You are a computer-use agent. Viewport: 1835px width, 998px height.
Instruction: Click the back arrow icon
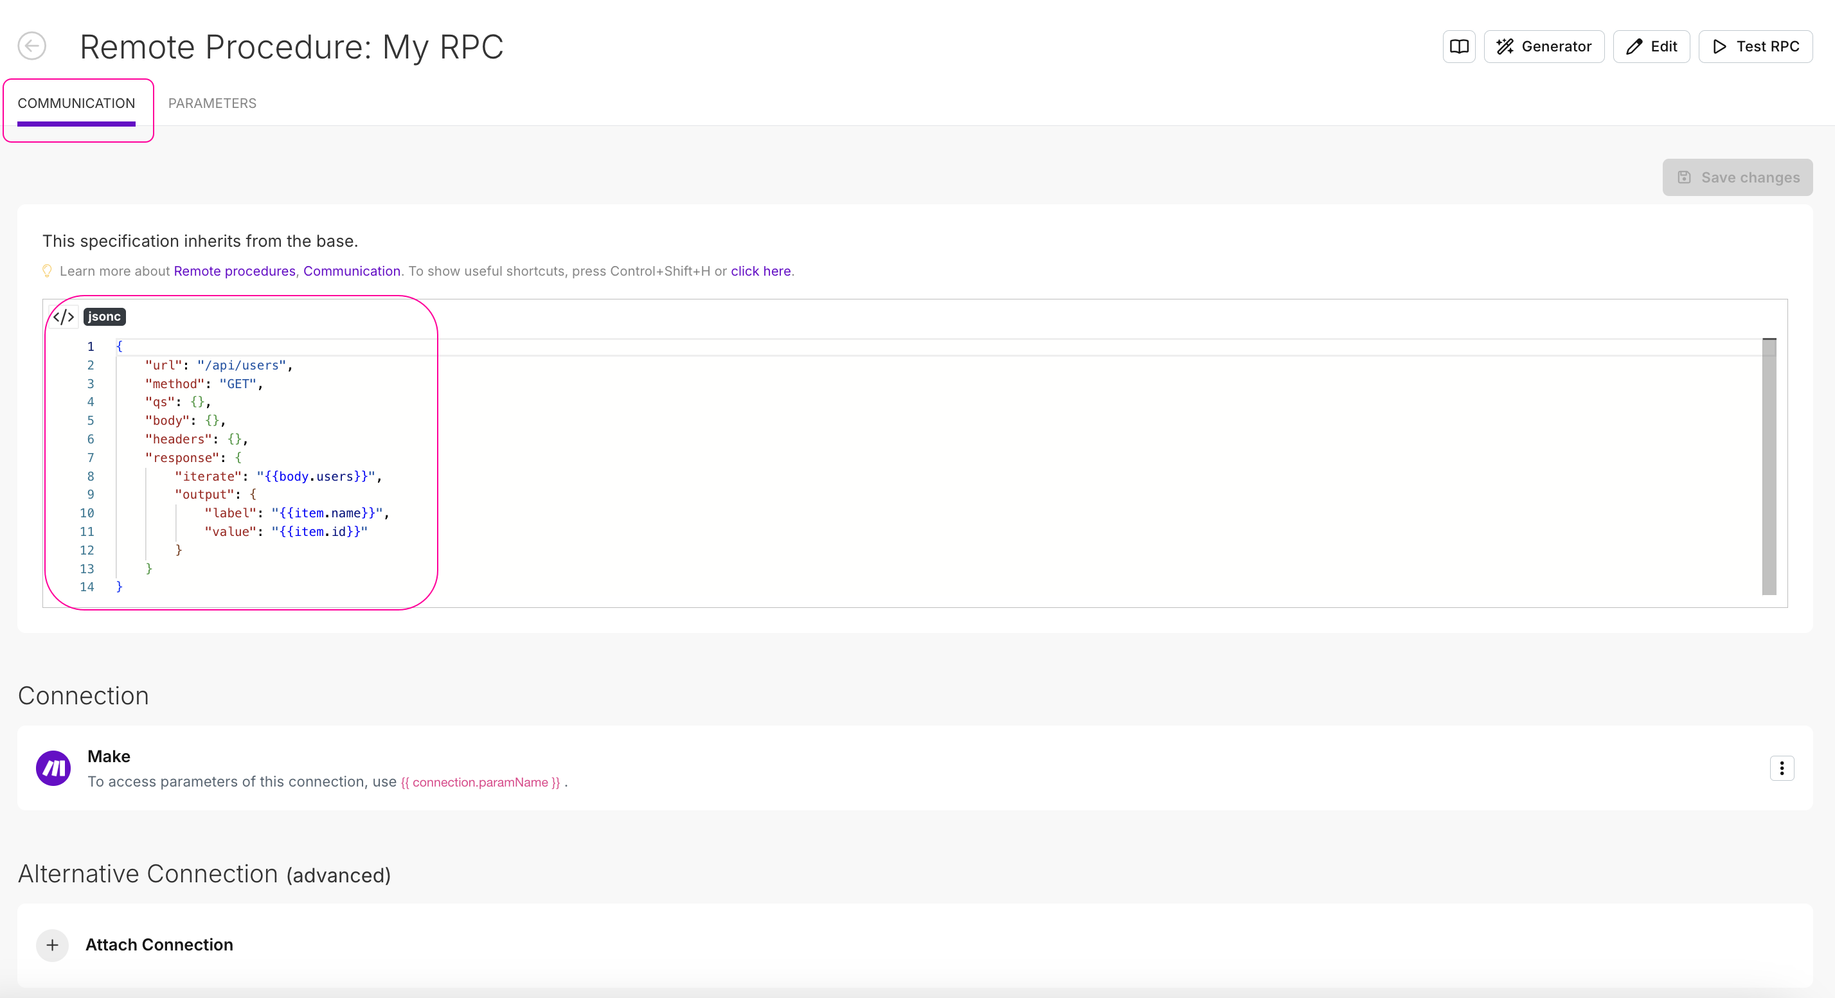(32, 46)
